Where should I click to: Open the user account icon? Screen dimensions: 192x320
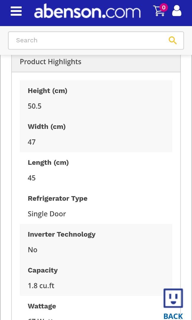pos(177,11)
